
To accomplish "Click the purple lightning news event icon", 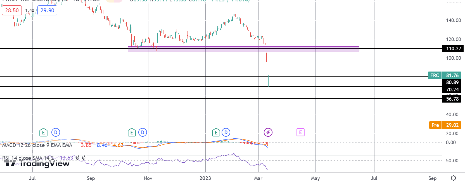I will (268, 132).
